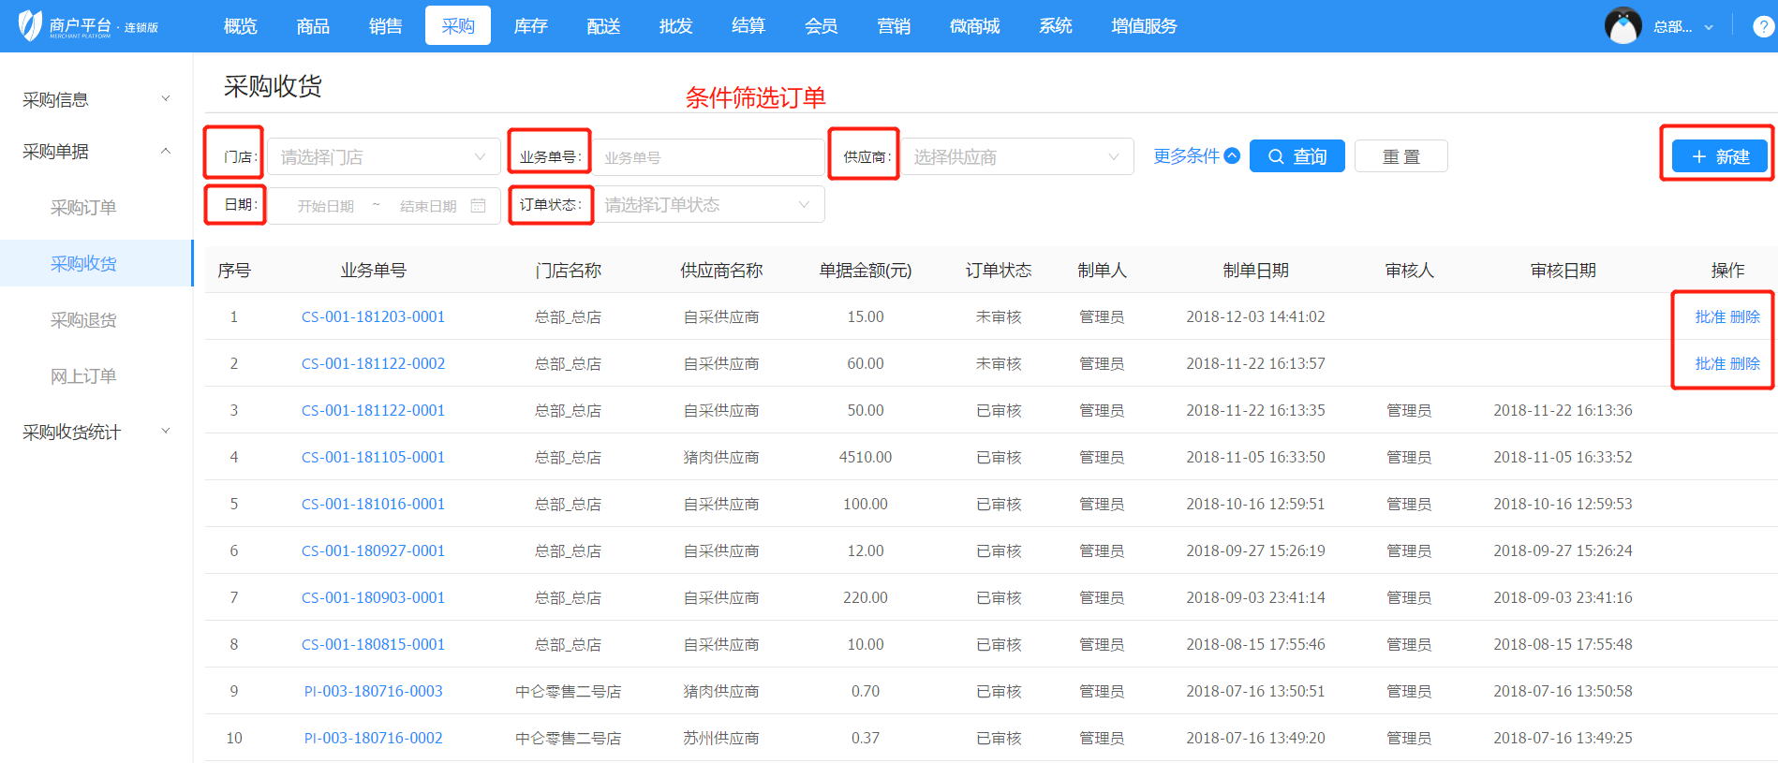Click 删除 for order CS-001-181203-0001

pyautogui.click(x=1744, y=317)
